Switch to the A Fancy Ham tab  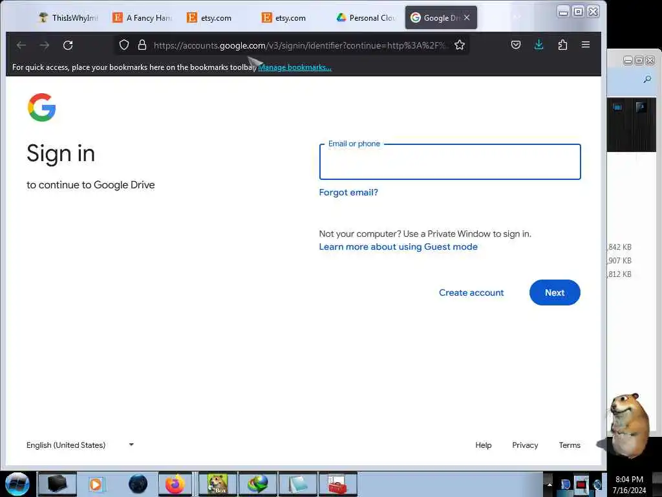(x=142, y=17)
